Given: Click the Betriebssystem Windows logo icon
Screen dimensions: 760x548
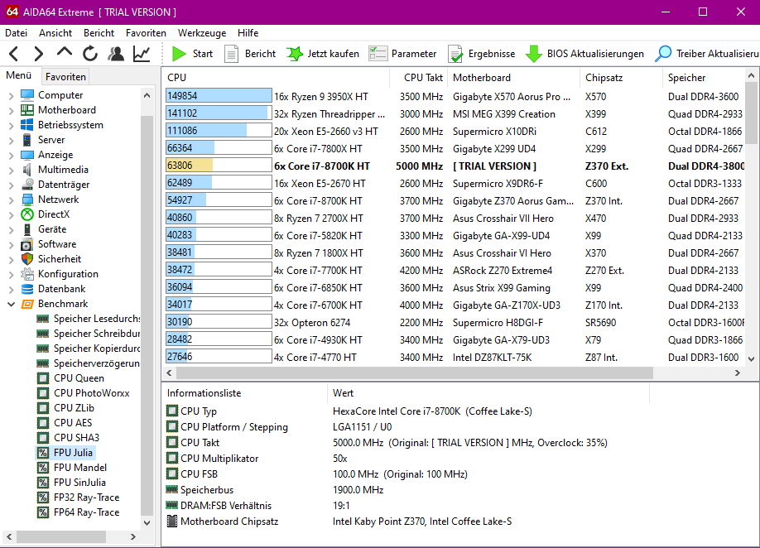Looking at the screenshot, I should 27,125.
